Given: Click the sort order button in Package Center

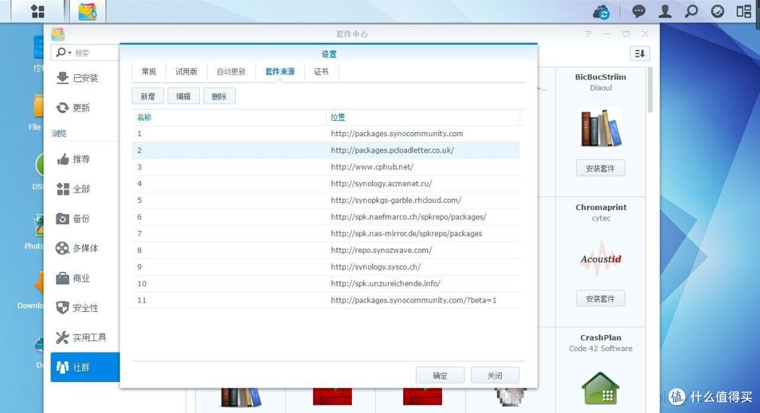Looking at the screenshot, I should click(640, 53).
